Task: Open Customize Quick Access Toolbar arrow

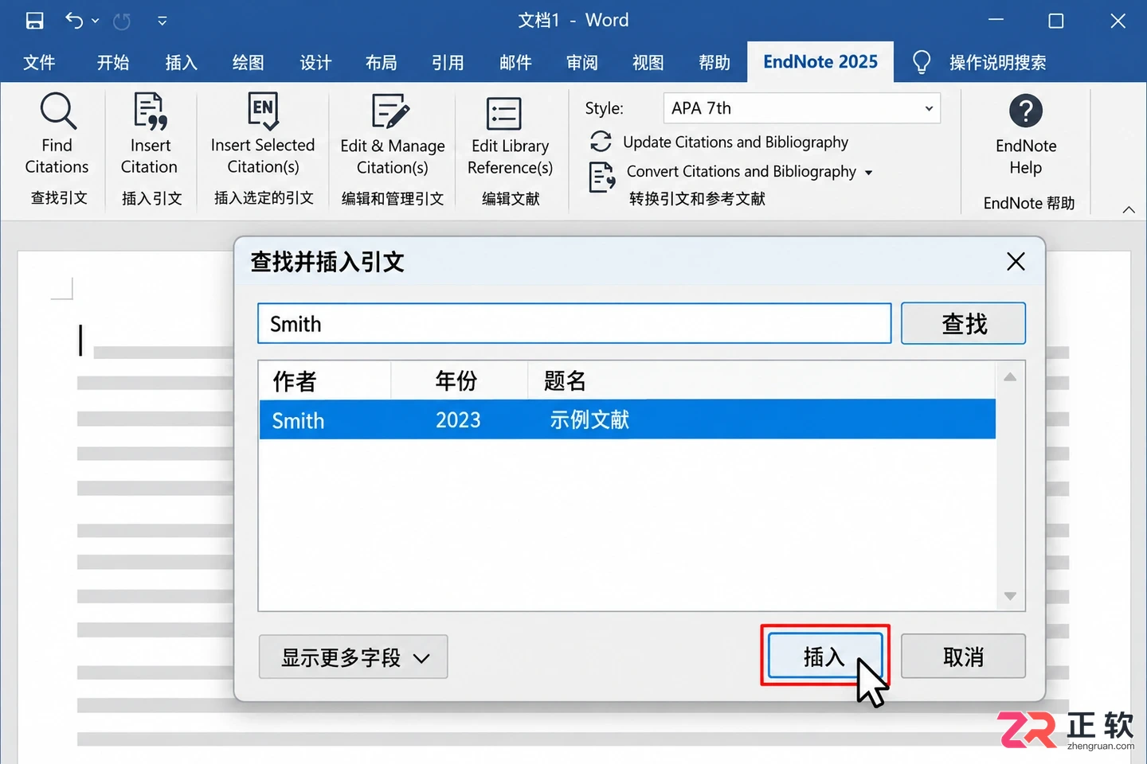Action: coord(162,21)
